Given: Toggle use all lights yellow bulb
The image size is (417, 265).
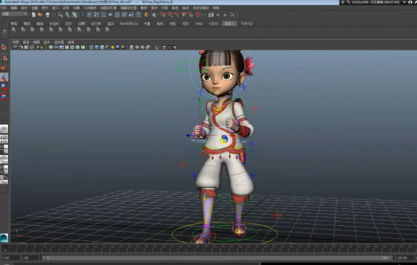Looking at the screenshot, I should 113,47.
